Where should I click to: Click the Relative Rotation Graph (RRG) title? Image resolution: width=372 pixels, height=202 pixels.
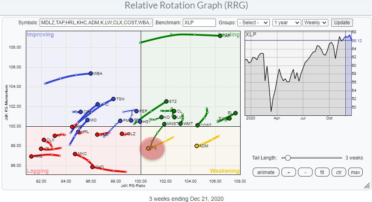[186, 5]
